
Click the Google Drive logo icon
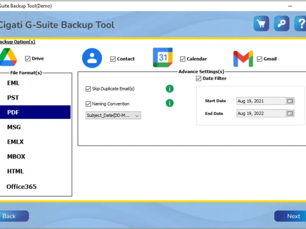point(8,57)
